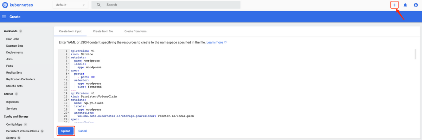The image size is (422, 140).
Task: Click the search magnifier icon
Action: point(99,5)
